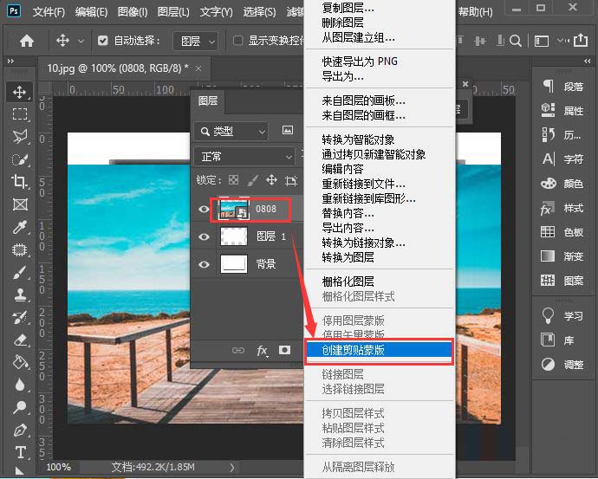Collapse right panels double arrow

pyautogui.click(x=588, y=61)
